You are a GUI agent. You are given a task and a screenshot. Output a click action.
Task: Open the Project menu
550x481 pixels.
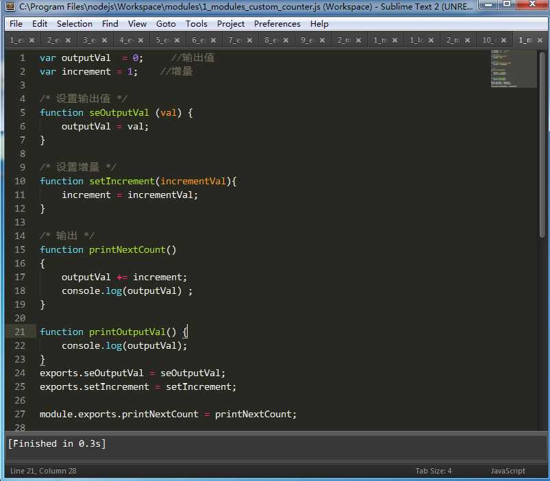[x=230, y=23]
